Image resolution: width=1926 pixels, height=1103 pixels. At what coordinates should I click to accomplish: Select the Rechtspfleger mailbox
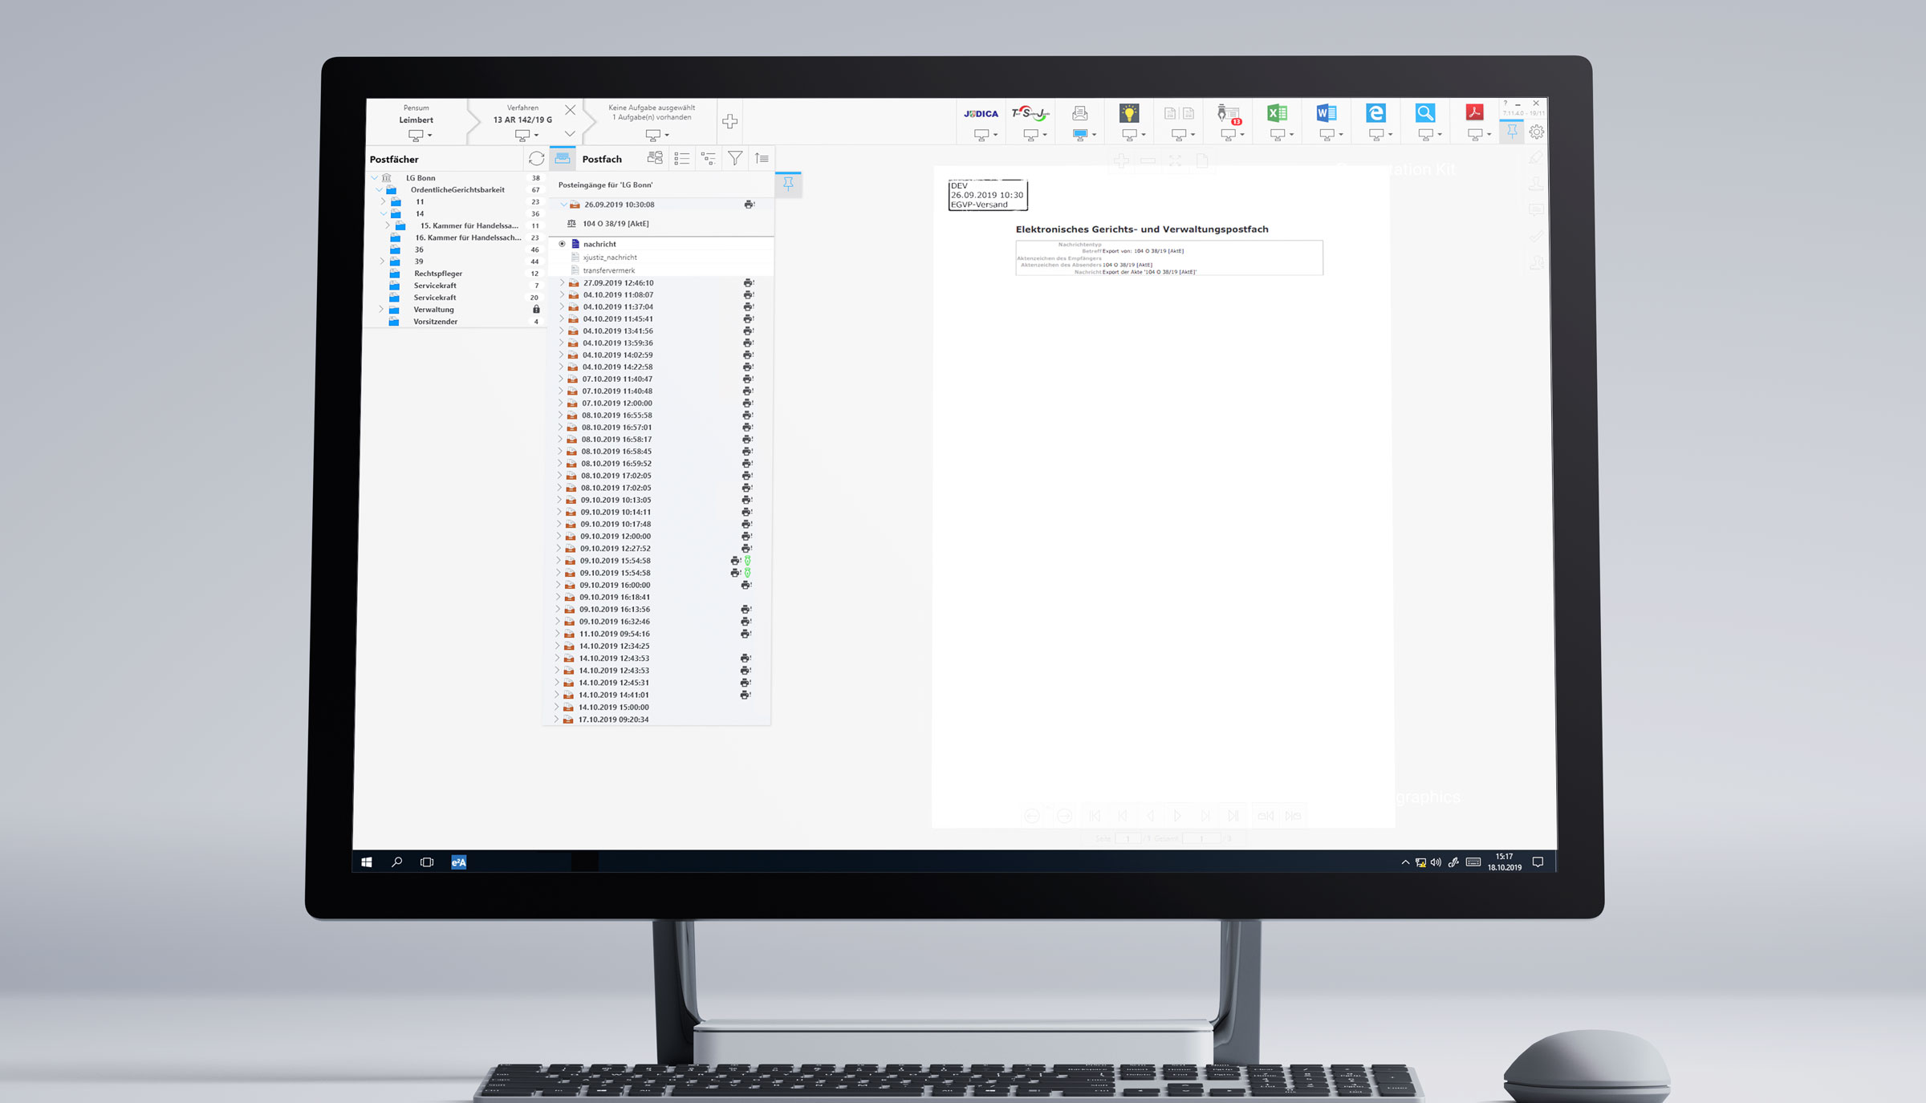tap(437, 274)
